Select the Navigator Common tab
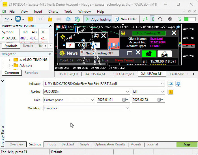Screen dimensions: 198x155 [12, 73]
